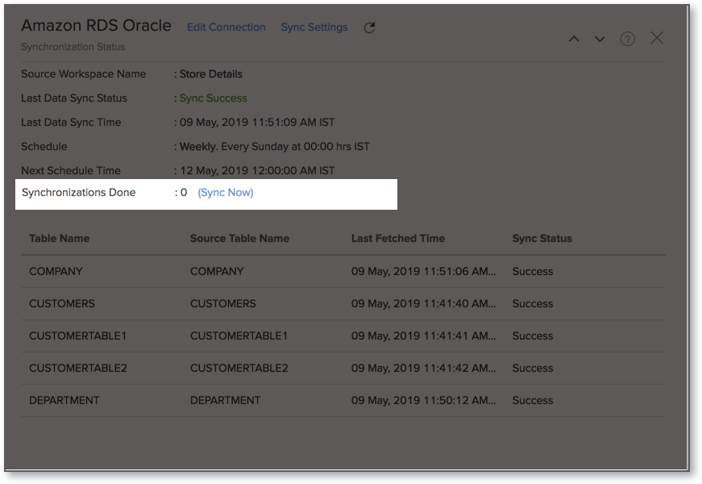
Task: Close the Synchronization Status dialog
Action: (657, 38)
